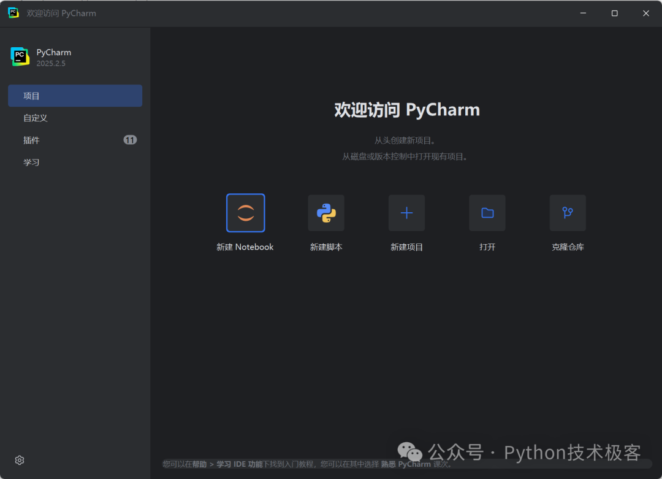Open settings gear at bottom left
The image size is (662, 479).
coord(20,460)
